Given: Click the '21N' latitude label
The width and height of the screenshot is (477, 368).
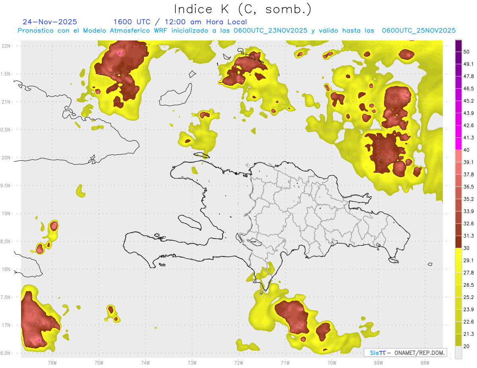Looking at the screenshot, I should coord(6,102).
